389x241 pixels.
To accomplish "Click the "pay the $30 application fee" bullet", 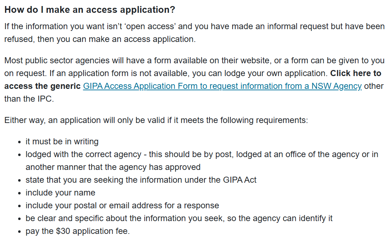I will [78, 231].
